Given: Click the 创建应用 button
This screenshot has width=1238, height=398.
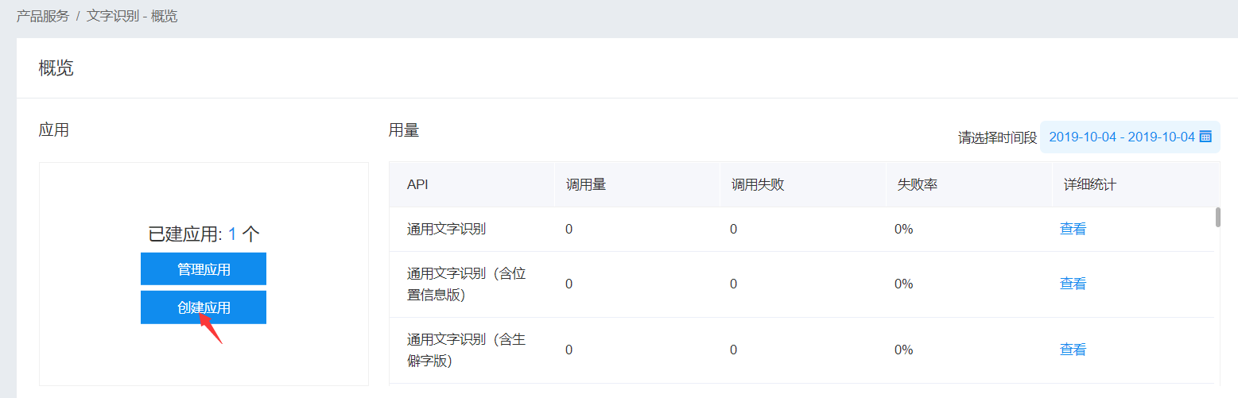Looking at the screenshot, I should [x=204, y=307].
